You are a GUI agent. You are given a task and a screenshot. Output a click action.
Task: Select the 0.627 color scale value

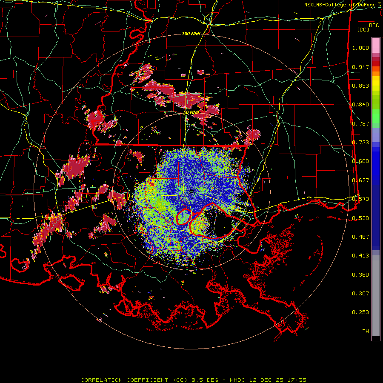(x=360, y=180)
